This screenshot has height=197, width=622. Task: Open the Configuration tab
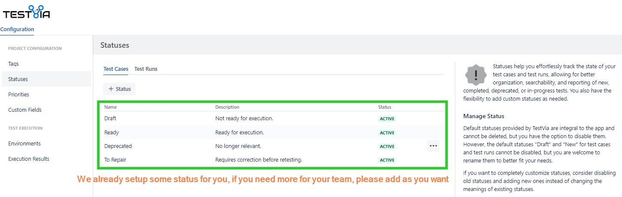pos(17,29)
